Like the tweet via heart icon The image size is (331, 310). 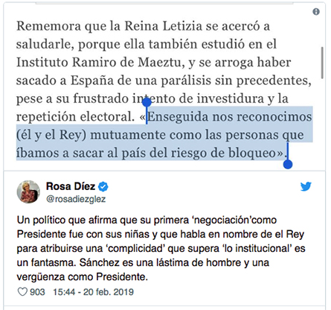pos(22,292)
